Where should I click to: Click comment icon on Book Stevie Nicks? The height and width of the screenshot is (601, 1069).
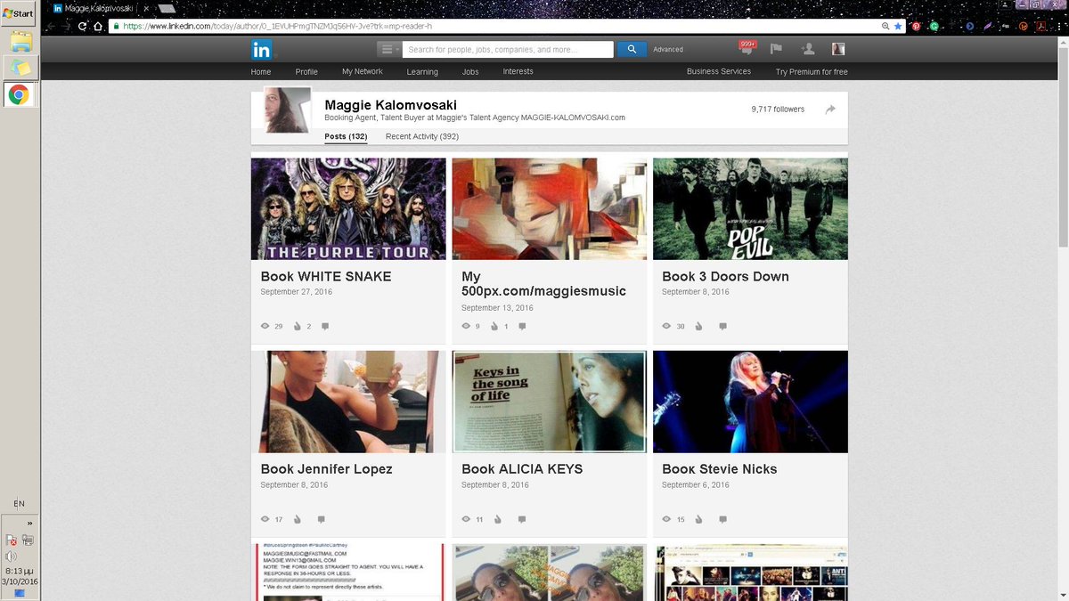point(722,519)
